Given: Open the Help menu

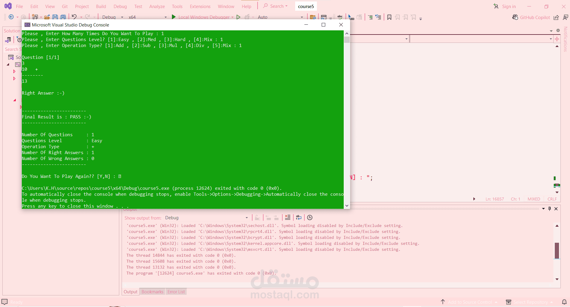Looking at the screenshot, I should [246, 6].
